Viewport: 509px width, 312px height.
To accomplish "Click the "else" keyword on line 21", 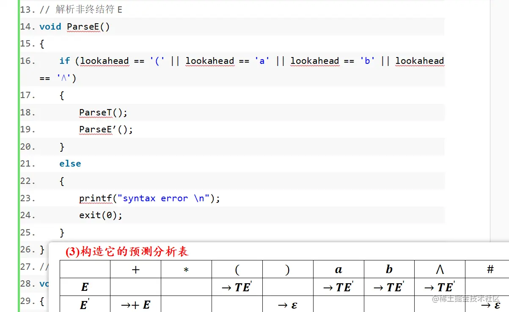I will coord(70,164).
